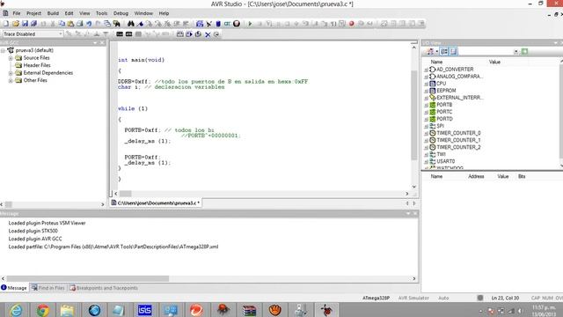
Task: Select the Message tab
Action: pos(14,288)
